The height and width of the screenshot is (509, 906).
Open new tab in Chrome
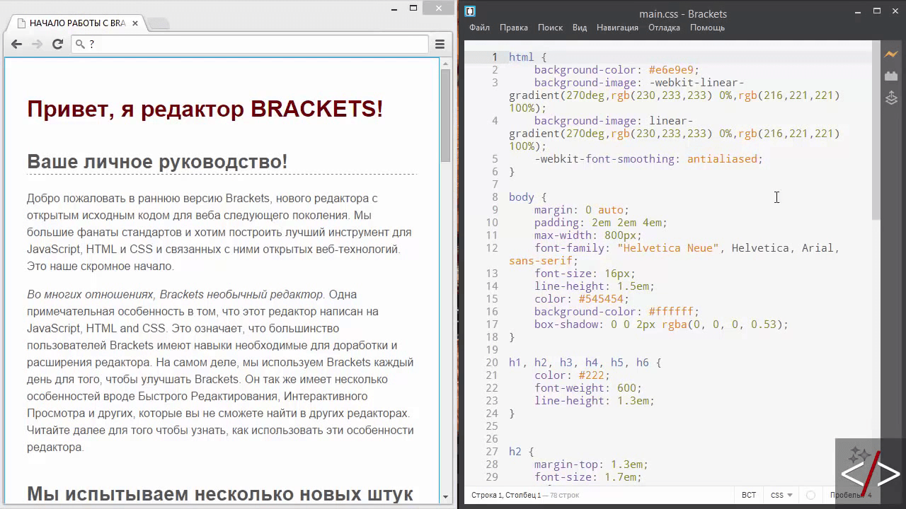tap(159, 24)
